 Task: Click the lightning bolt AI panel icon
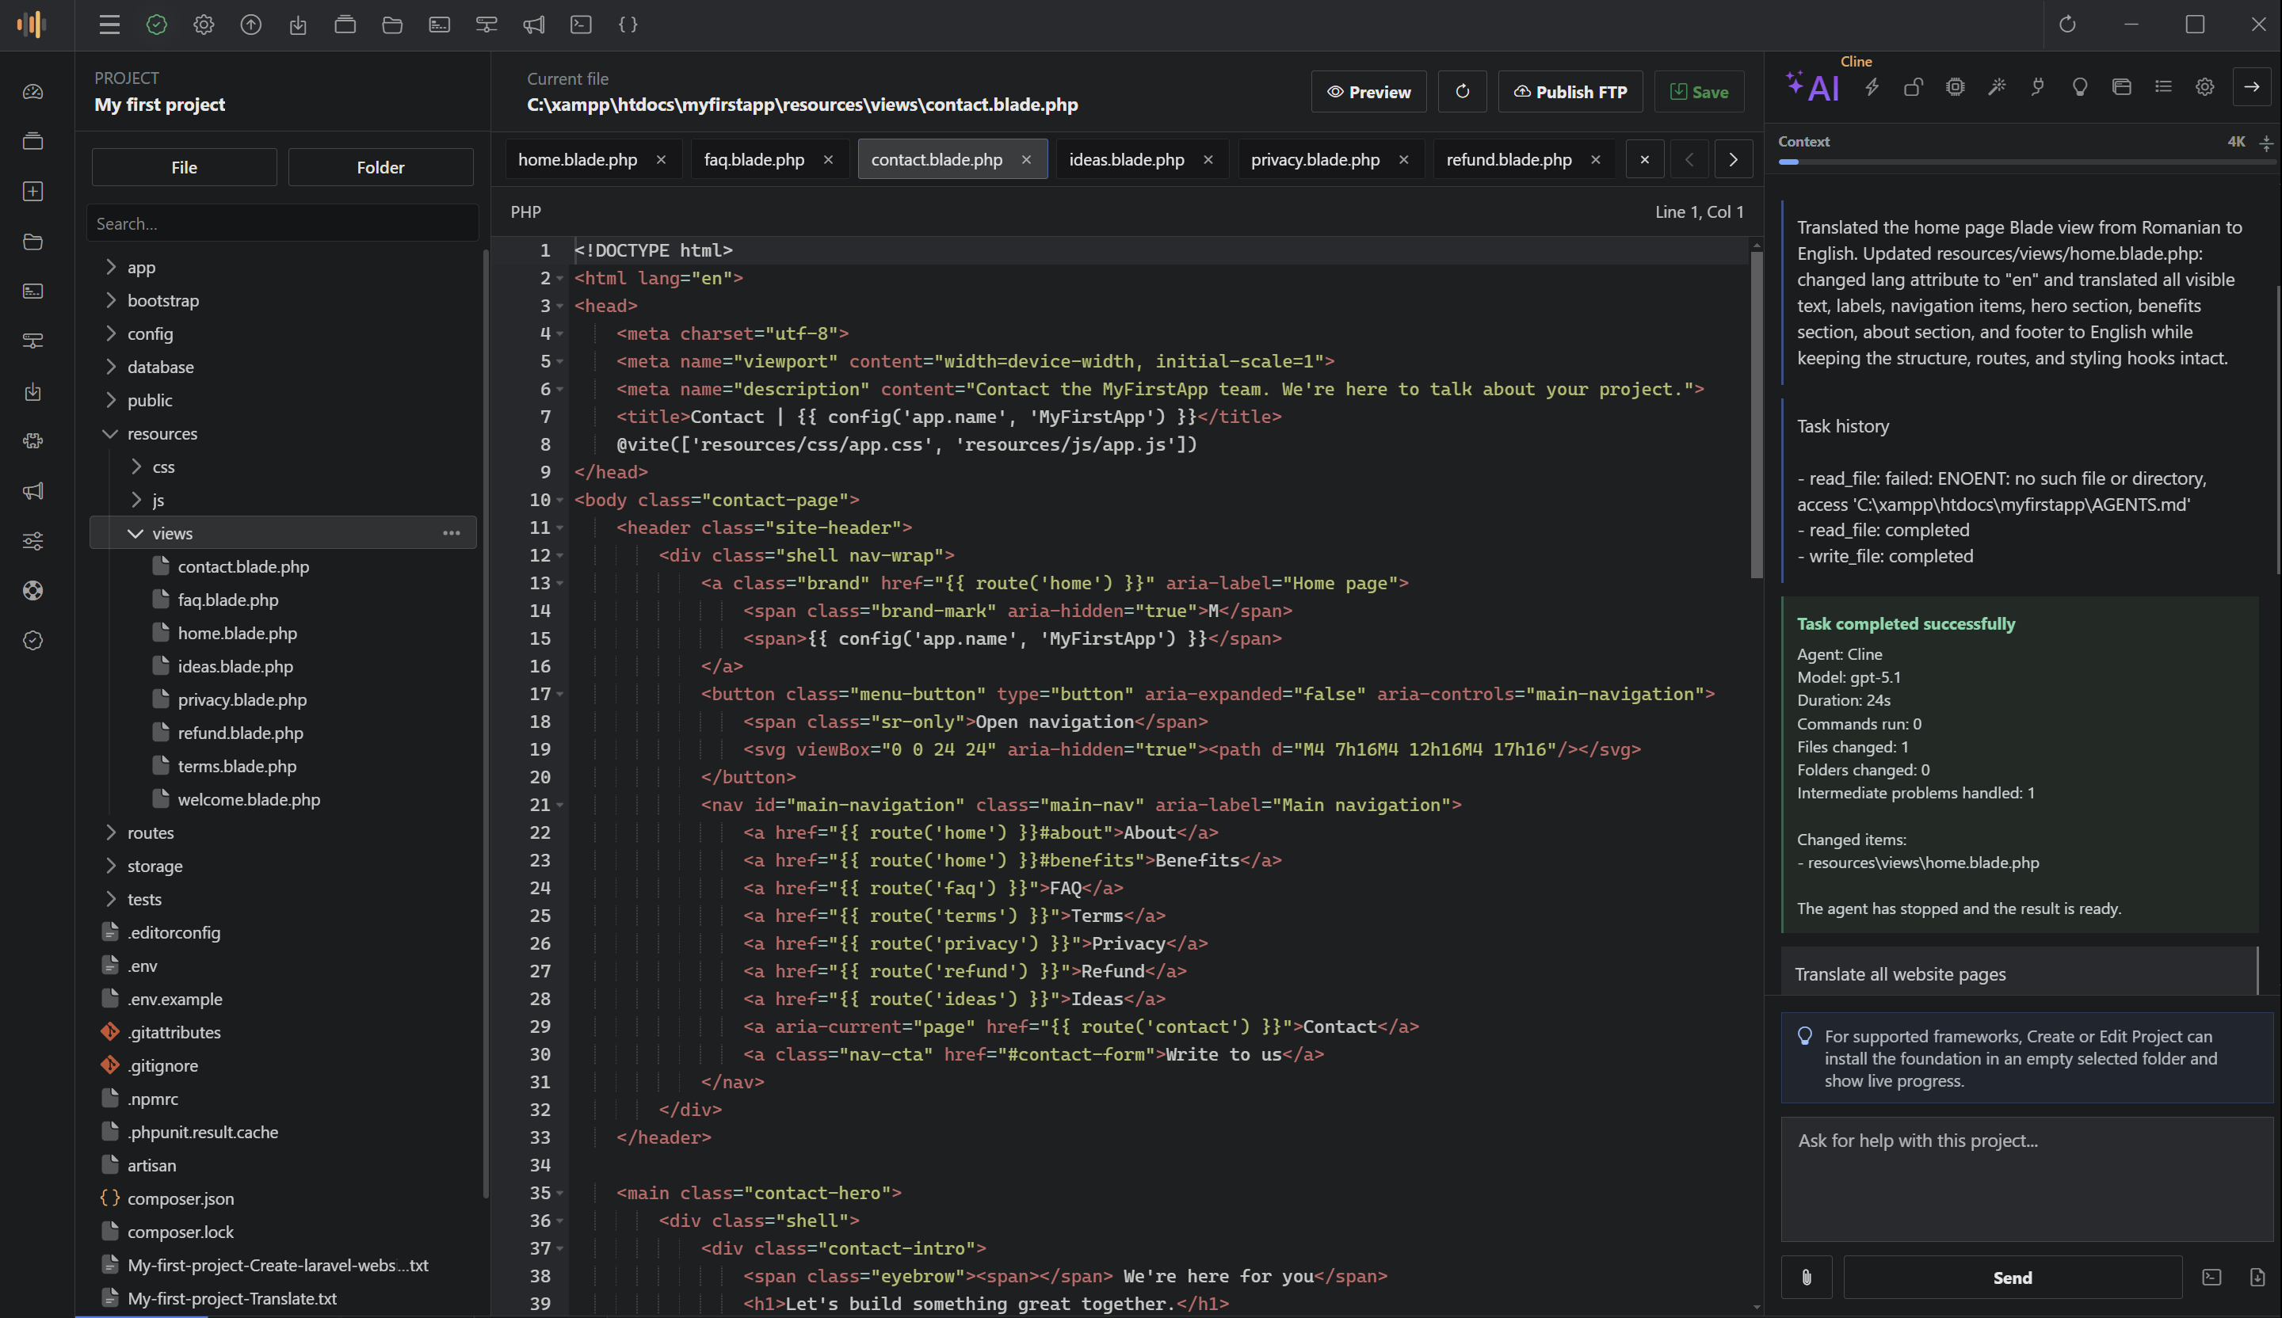pyautogui.click(x=1872, y=87)
